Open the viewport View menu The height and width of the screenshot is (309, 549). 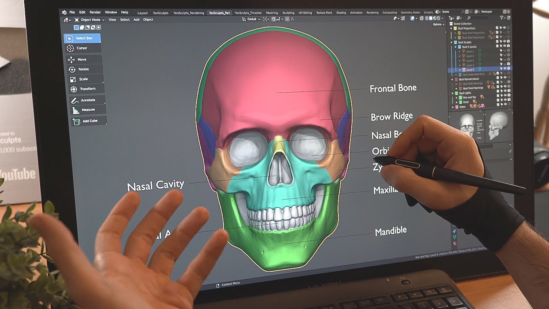pyautogui.click(x=112, y=20)
